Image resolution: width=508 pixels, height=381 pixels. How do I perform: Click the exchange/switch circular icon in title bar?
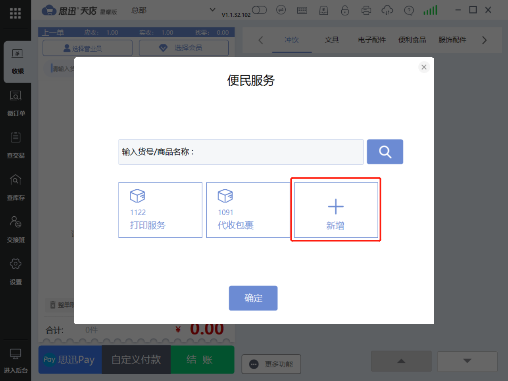[281, 10]
